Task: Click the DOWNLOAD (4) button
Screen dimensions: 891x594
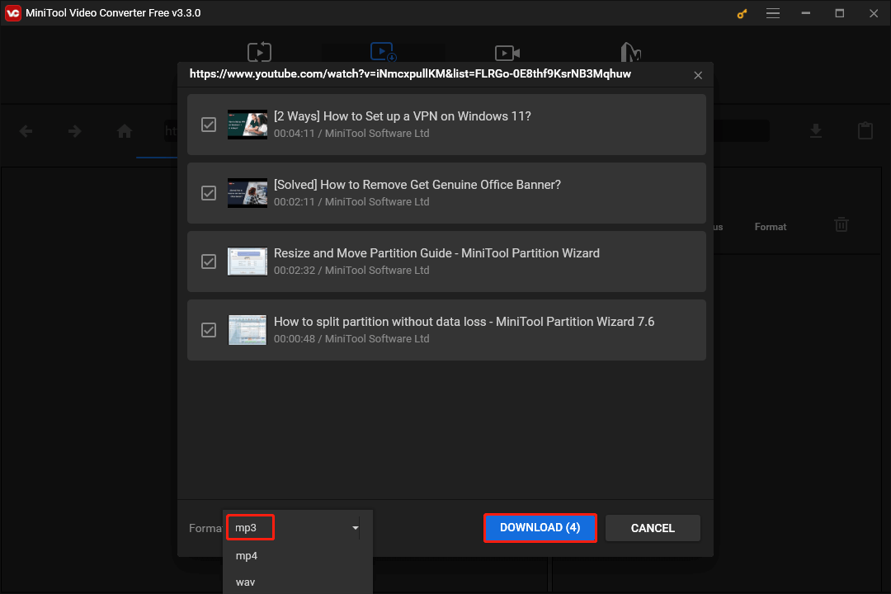Action: point(540,527)
